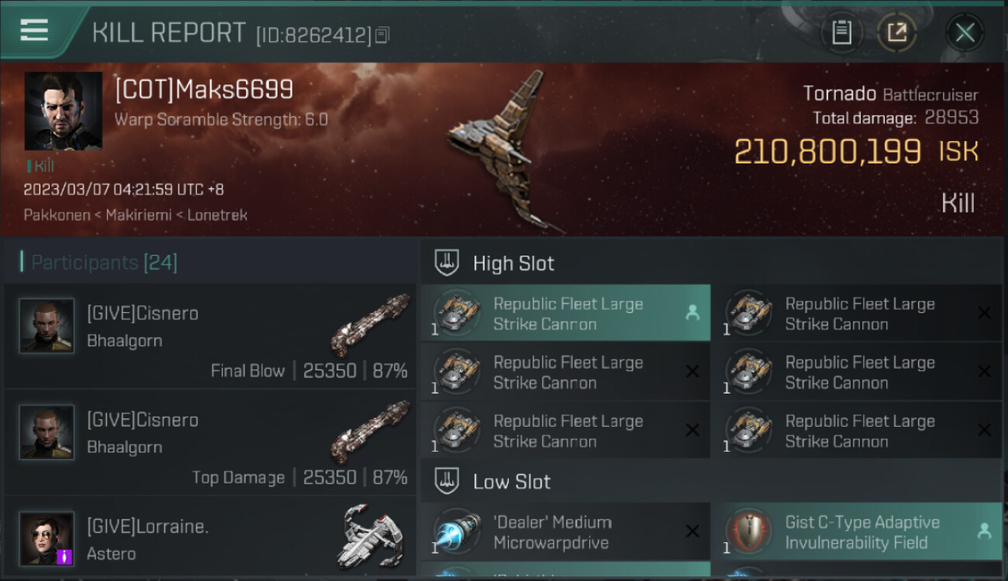Share kill report with export icon
Screen dimensions: 1008x581
point(896,33)
